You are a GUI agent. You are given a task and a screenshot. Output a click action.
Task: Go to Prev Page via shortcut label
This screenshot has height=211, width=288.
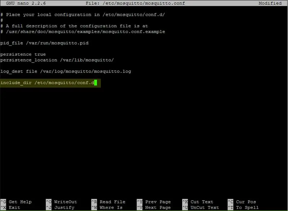coord(154,202)
